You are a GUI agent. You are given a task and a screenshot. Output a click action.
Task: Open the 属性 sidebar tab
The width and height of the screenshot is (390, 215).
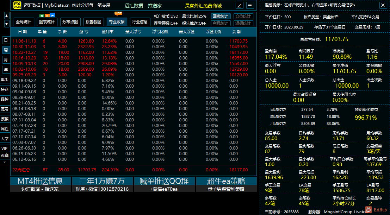click(5, 129)
